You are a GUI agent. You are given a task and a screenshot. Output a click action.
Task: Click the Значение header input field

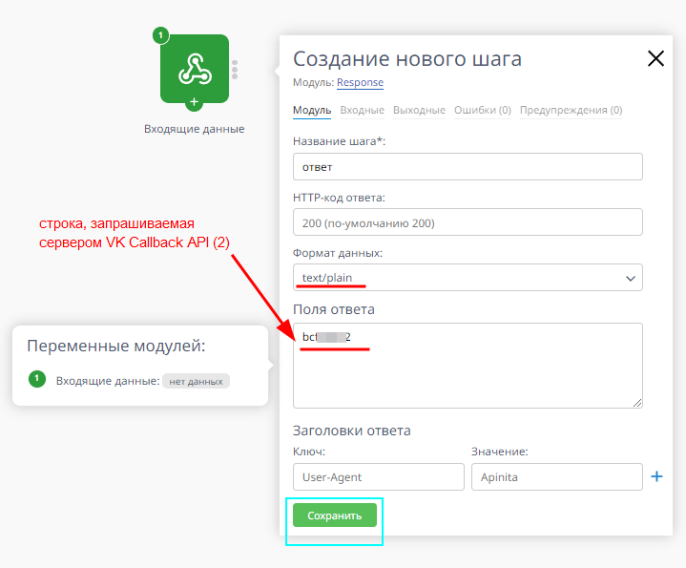[556, 477]
